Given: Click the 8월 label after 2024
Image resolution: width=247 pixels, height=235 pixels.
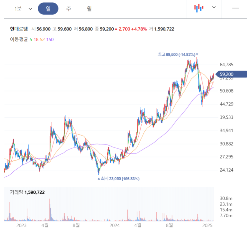Looking at the screenshot, I should 169,225.
